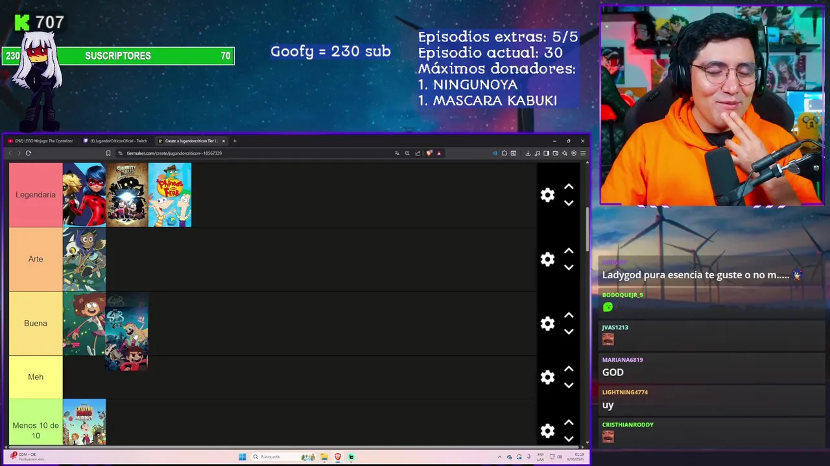Image resolution: width=830 pixels, height=466 pixels.
Task: Open Windows Start menu
Action: (243, 457)
